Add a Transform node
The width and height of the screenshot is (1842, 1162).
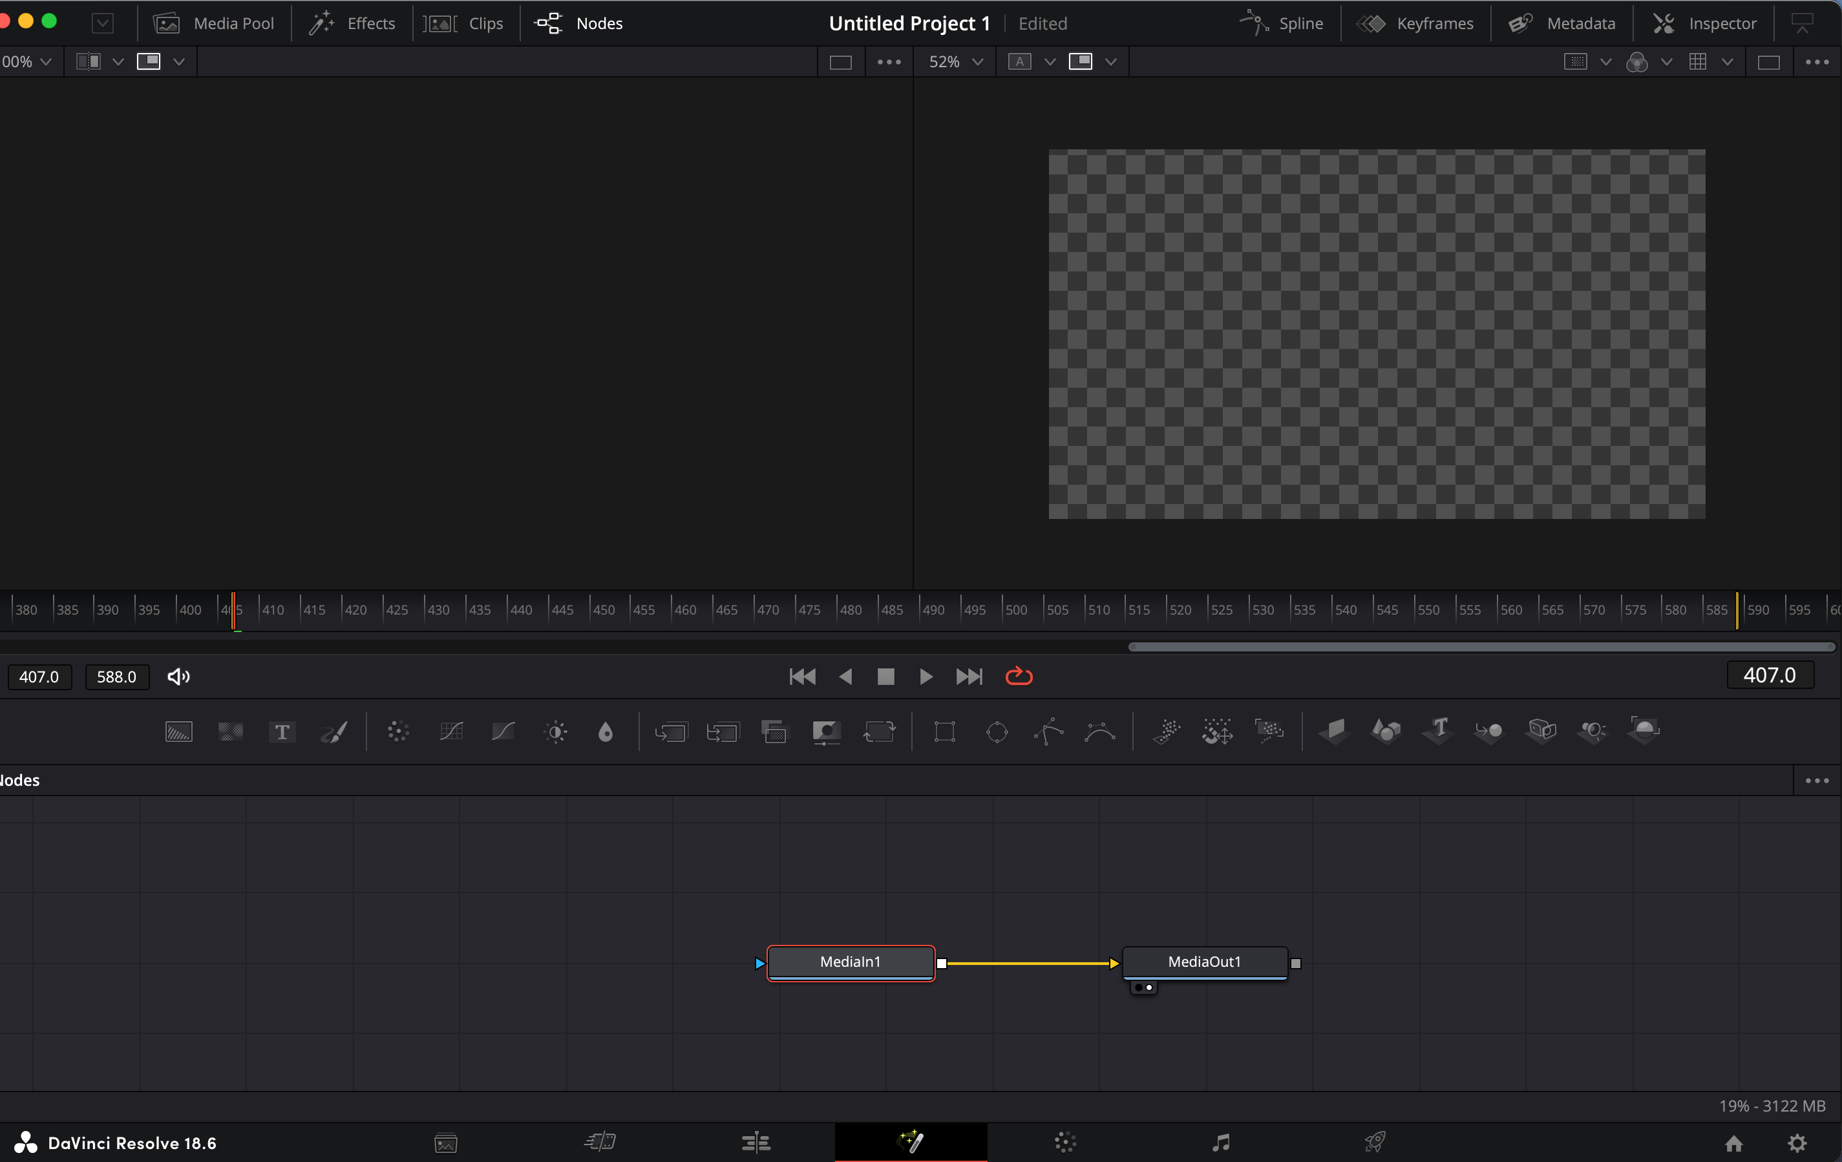pyautogui.click(x=880, y=732)
